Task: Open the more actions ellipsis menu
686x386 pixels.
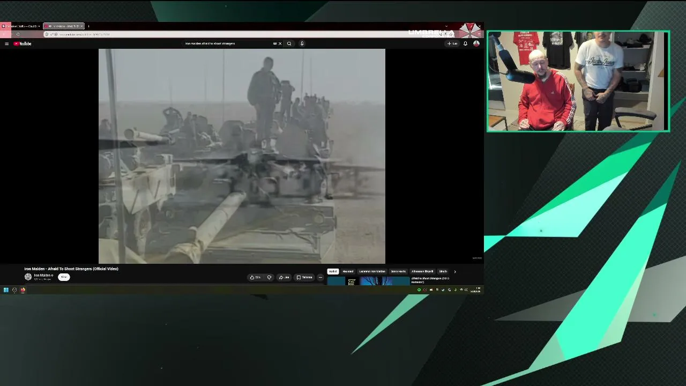Action: pos(320,277)
